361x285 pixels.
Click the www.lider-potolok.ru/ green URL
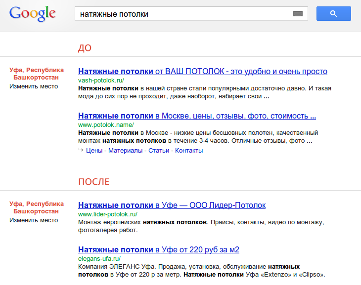click(108, 214)
